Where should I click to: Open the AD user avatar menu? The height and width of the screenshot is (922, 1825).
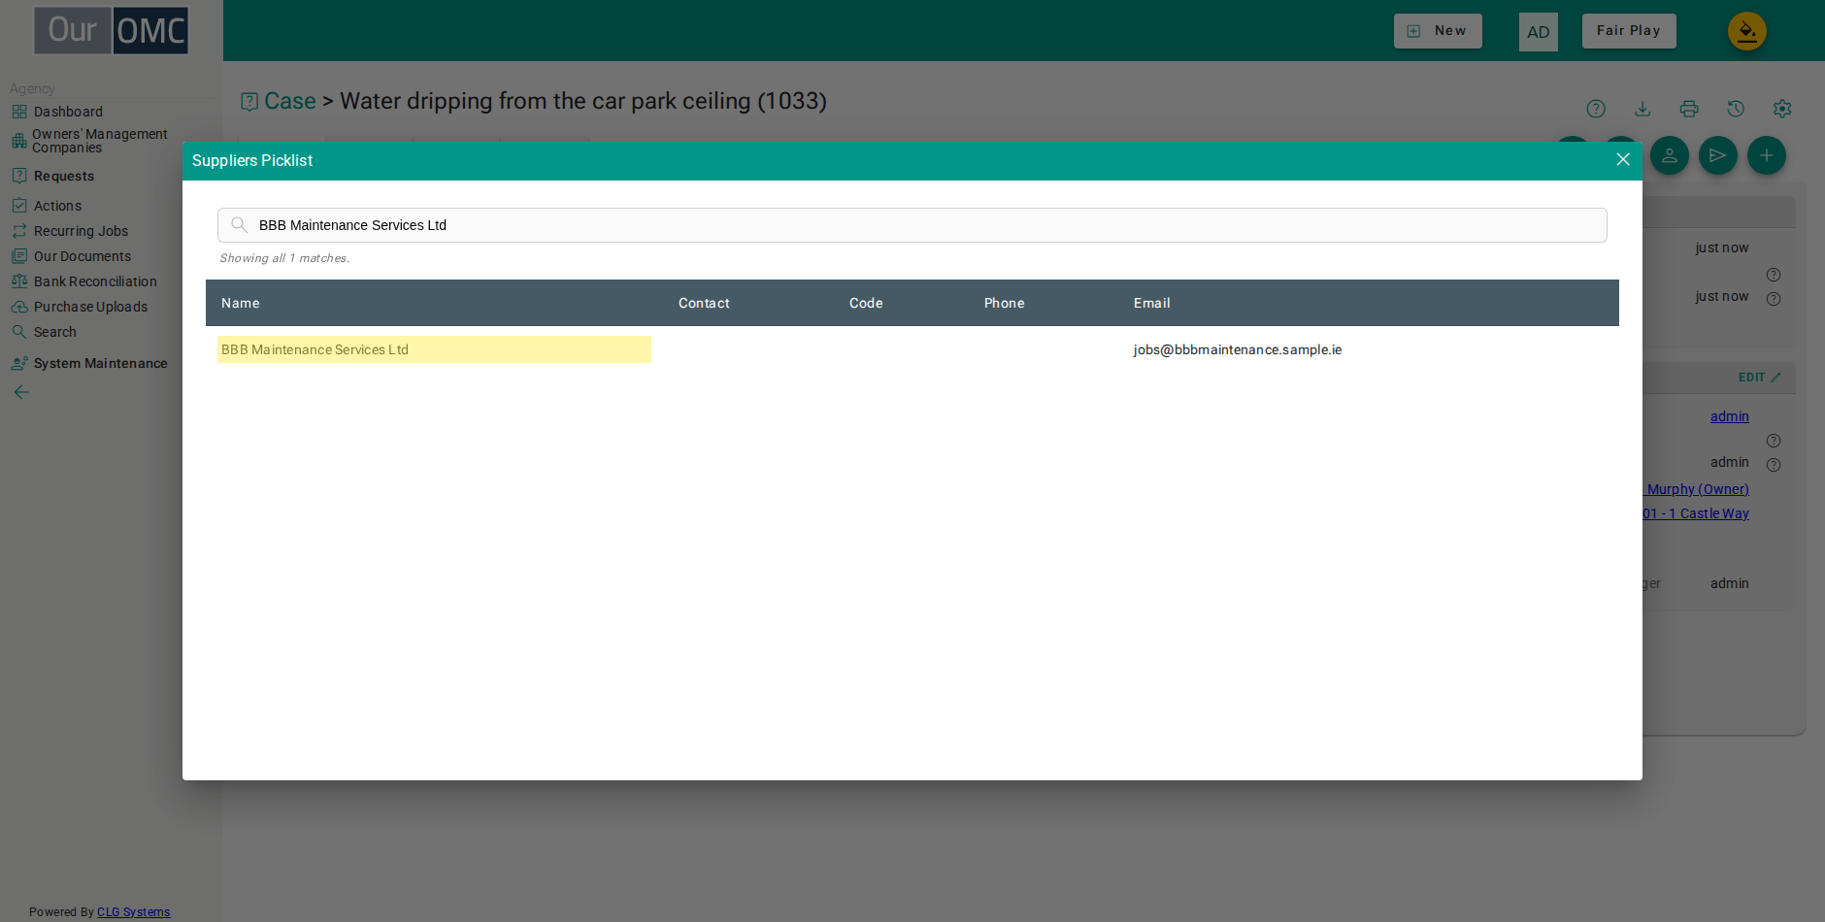pos(1539,32)
